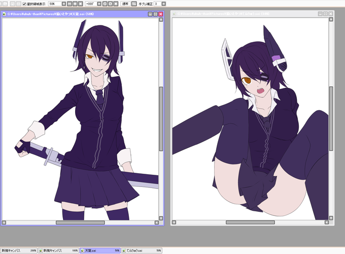Click the 天龍.sai window title bar path

tap(51, 14)
